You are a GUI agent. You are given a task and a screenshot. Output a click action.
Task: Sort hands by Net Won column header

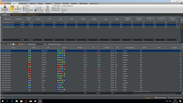80,48
